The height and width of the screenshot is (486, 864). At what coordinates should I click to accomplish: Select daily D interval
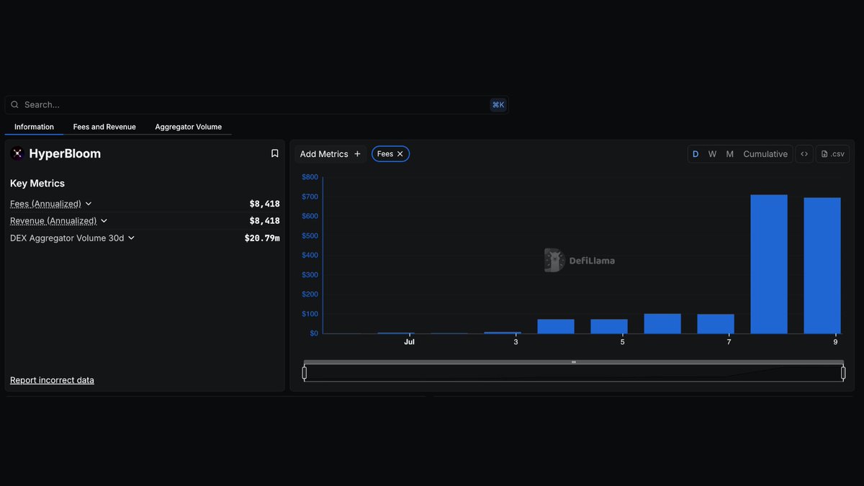[696, 154]
